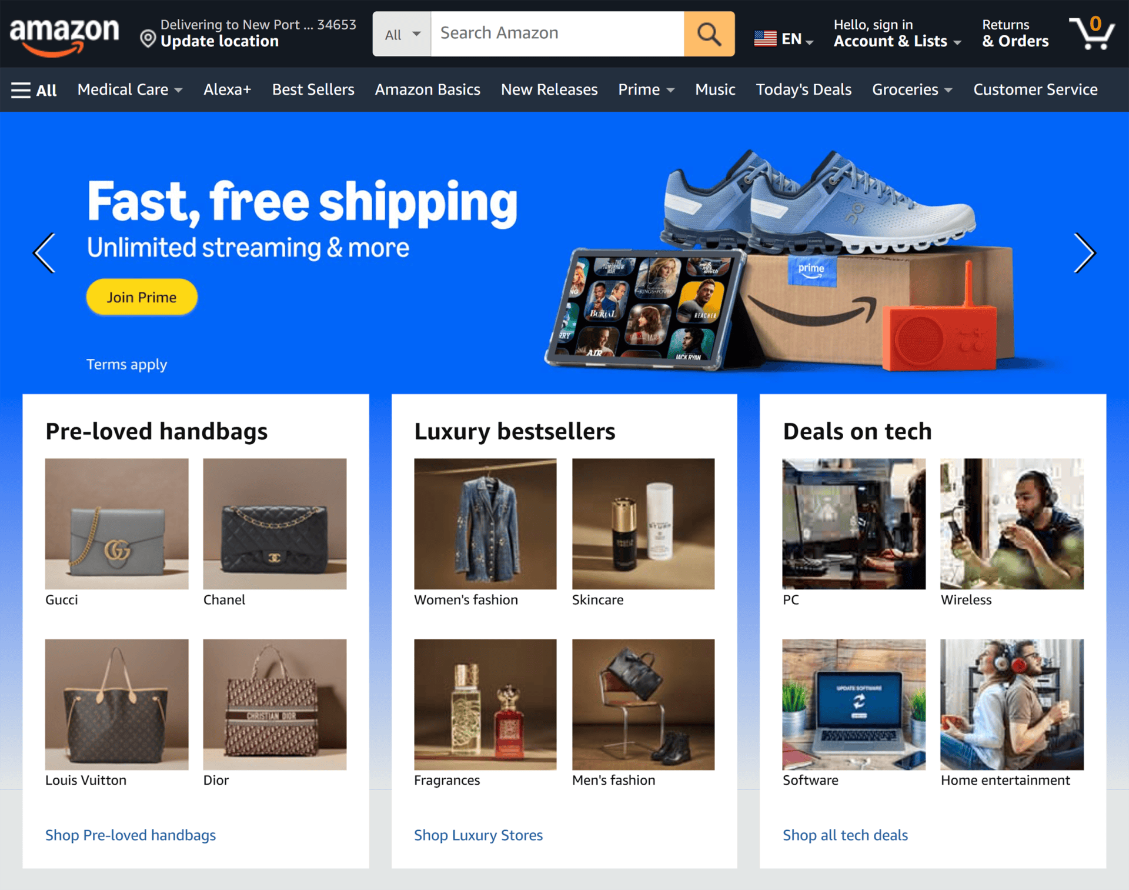This screenshot has height=890, width=1129.
Task: Click the orange search magnifier button
Action: pyautogui.click(x=709, y=34)
